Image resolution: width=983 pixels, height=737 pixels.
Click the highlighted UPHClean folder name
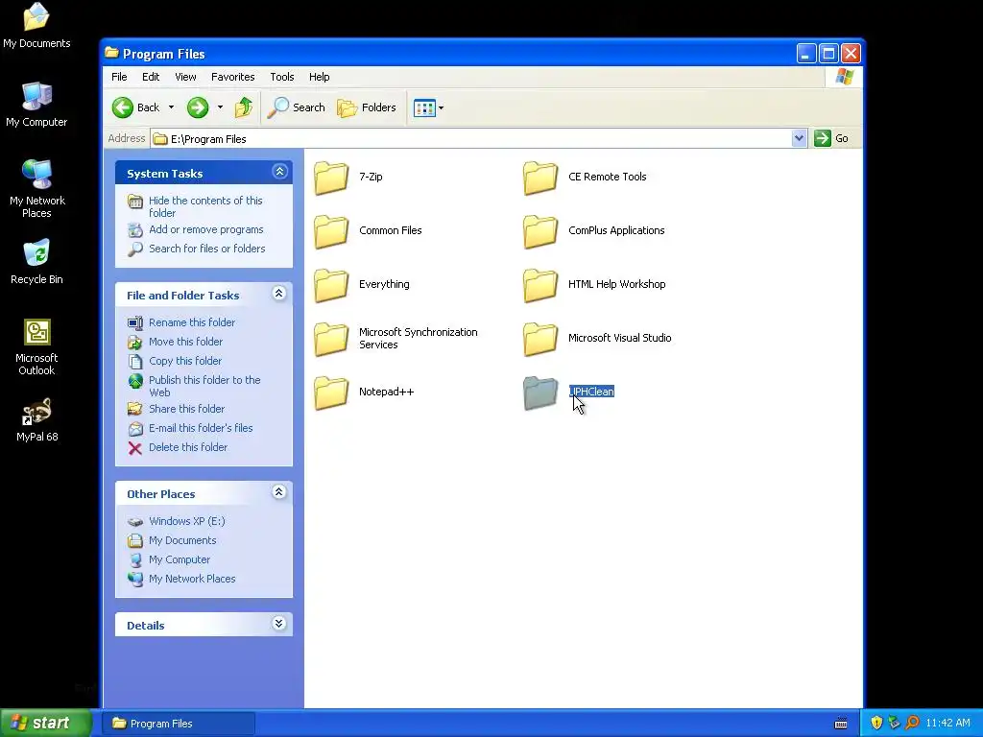click(x=591, y=392)
